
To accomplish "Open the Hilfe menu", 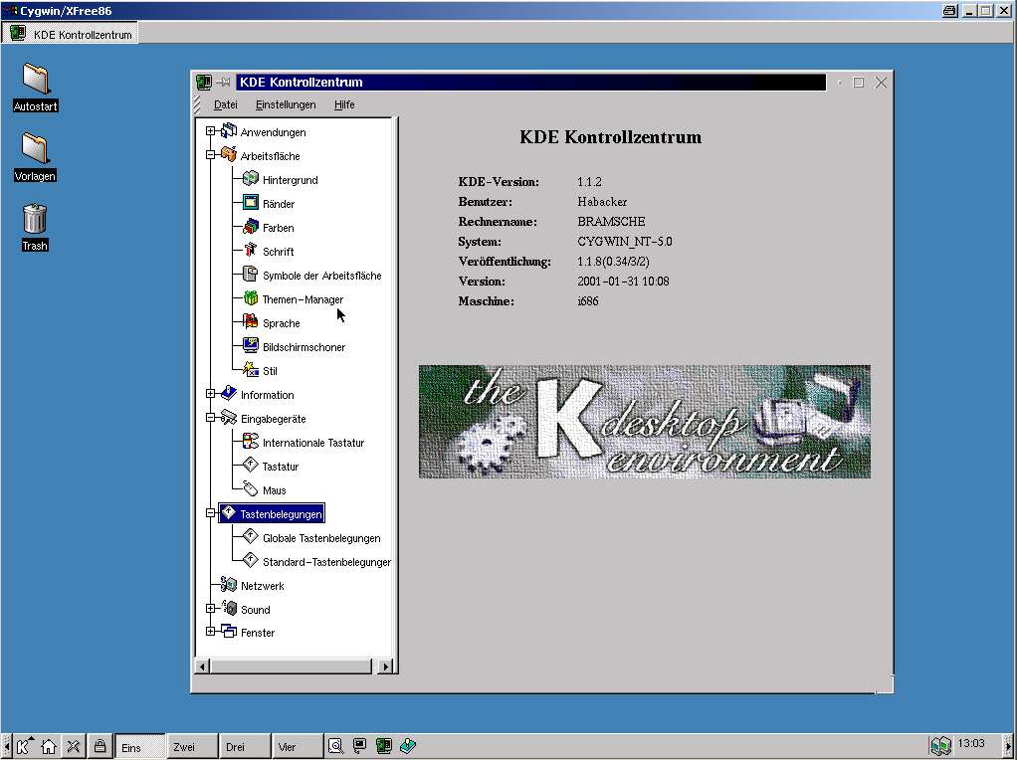I will 344,104.
